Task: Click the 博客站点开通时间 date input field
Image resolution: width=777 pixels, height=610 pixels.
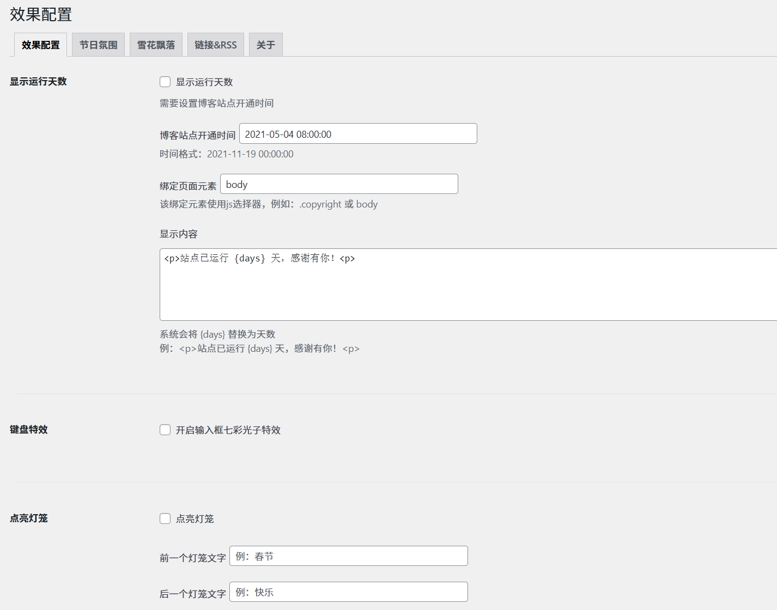Action: click(x=357, y=134)
